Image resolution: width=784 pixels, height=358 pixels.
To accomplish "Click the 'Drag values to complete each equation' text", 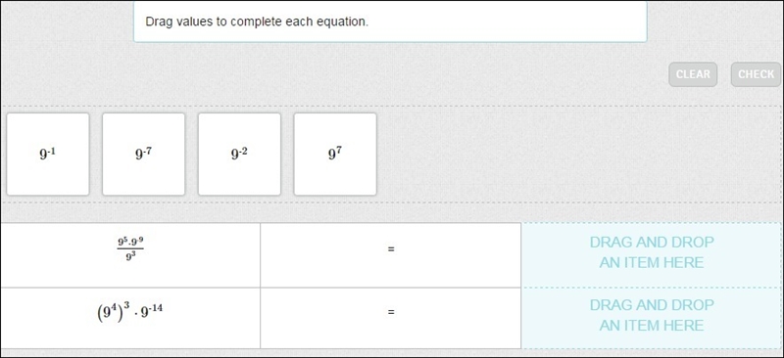I will tap(257, 22).
